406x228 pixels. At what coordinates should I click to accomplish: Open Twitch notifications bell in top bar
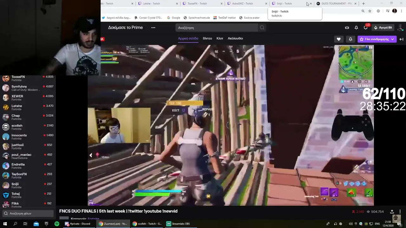pyautogui.click(x=356, y=28)
